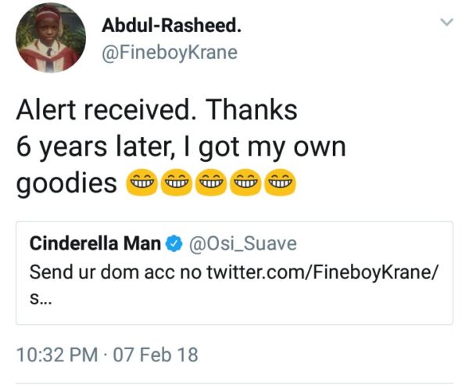The image size is (469, 385).
Task: Click the '6 years later' tweet line
Action: (x=180, y=147)
